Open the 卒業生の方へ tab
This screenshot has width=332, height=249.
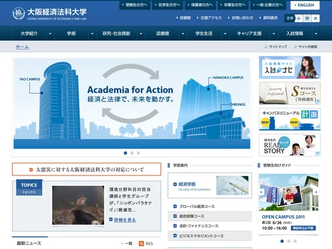[233, 5]
